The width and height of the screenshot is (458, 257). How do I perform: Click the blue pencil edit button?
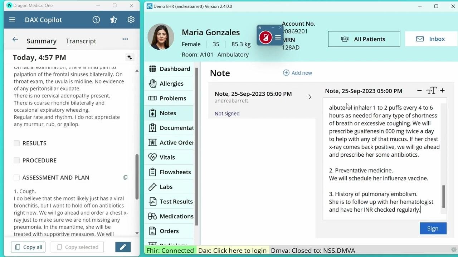tap(123, 247)
